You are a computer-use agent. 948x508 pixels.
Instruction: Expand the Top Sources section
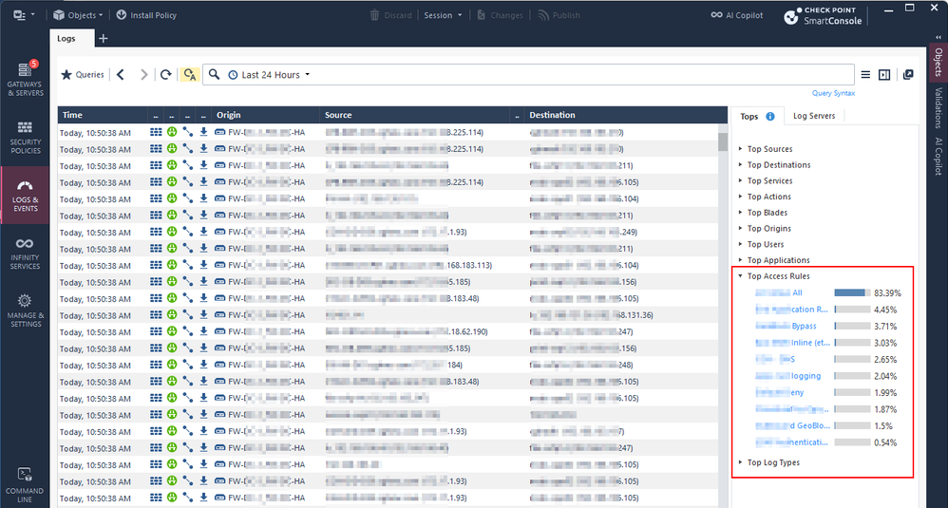pyautogui.click(x=768, y=149)
